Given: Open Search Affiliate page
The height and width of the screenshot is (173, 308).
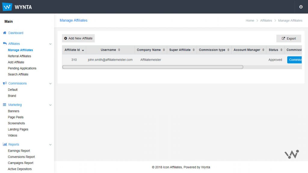Looking at the screenshot, I should coord(18,74).
